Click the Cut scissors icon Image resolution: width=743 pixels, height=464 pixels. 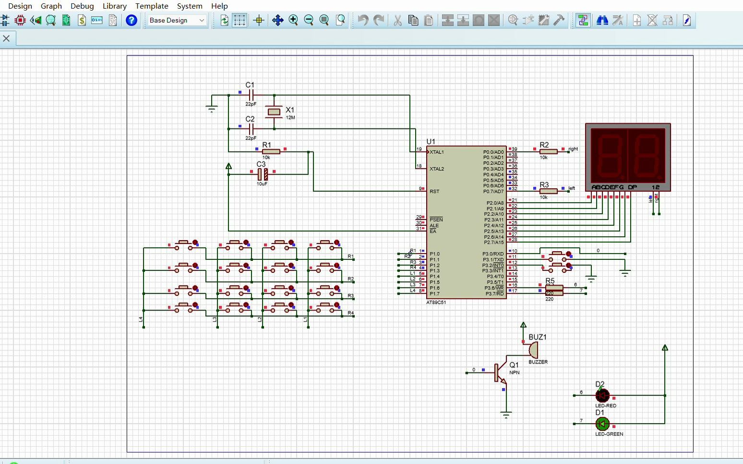[x=397, y=20]
